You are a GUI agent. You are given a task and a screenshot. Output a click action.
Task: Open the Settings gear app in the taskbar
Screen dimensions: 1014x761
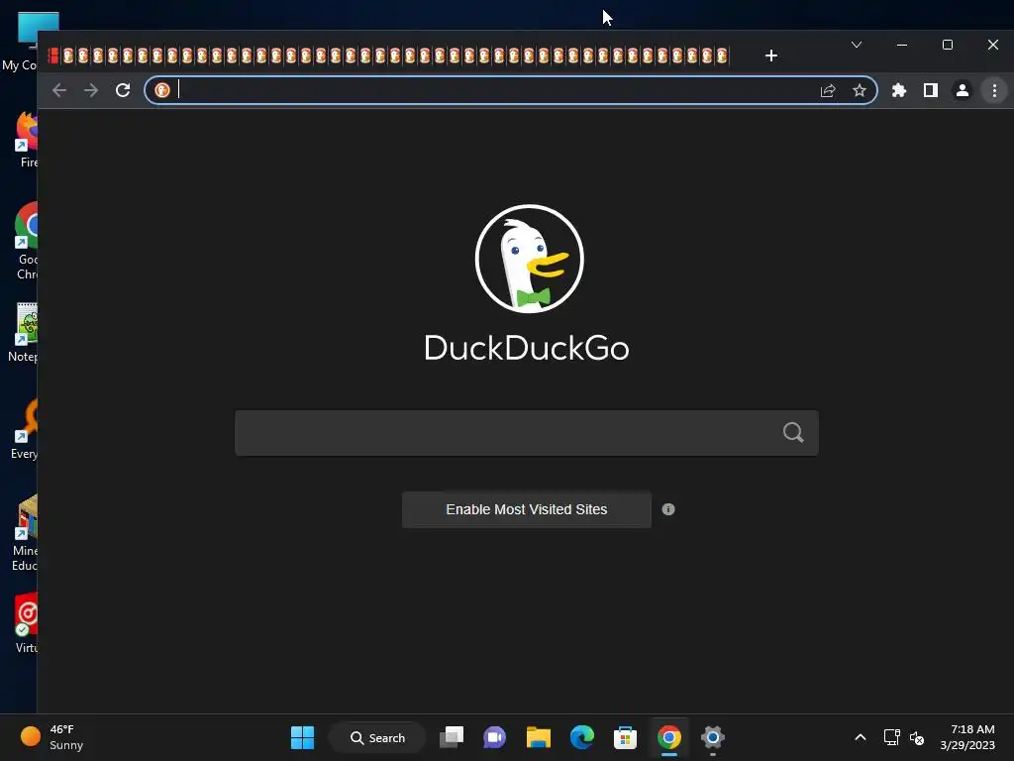pyautogui.click(x=713, y=737)
